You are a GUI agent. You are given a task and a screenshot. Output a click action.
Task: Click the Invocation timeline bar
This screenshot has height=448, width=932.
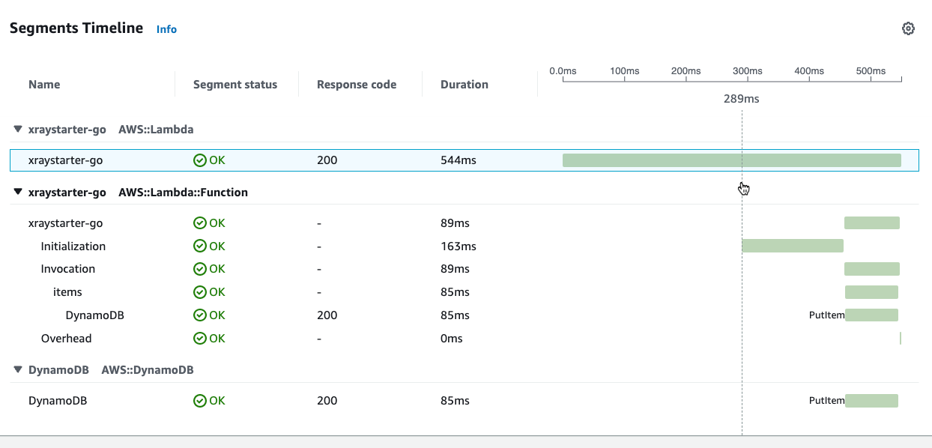click(872, 269)
